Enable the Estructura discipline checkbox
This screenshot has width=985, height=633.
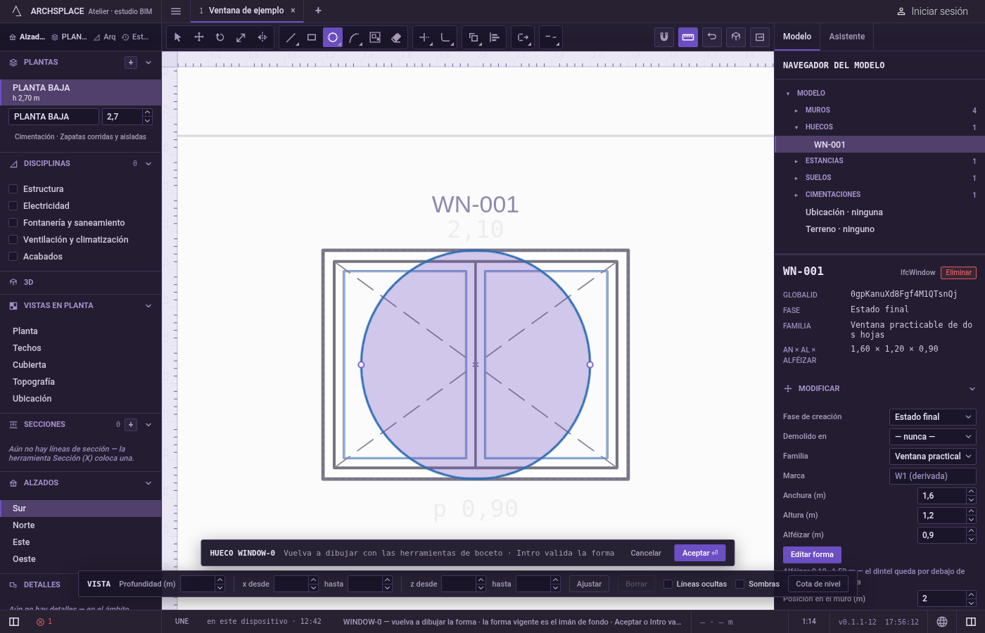tap(13, 189)
